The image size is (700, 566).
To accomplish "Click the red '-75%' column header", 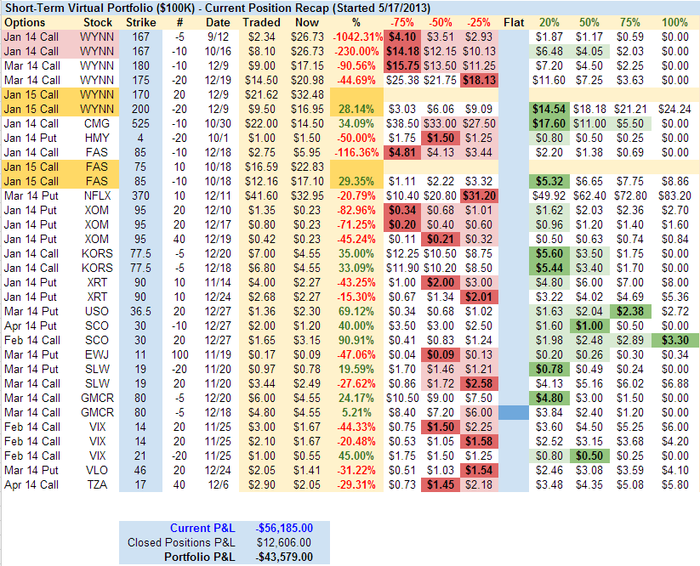I will pos(401,21).
